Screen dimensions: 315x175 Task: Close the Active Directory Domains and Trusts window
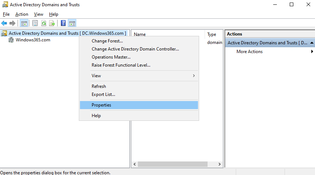(x=308, y=4)
